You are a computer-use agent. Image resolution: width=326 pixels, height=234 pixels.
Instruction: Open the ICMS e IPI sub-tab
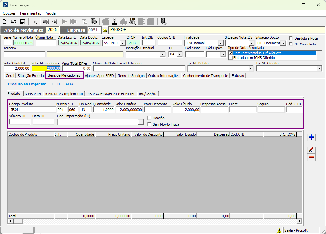point(33,94)
